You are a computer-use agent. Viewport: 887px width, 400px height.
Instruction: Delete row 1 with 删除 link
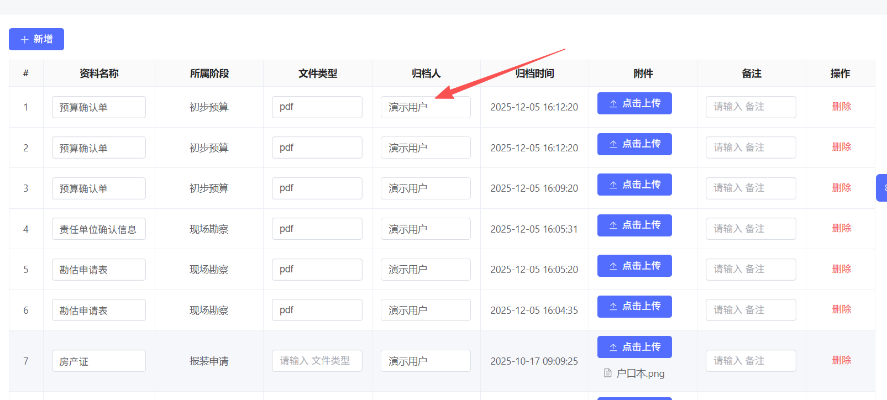point(841,107)
